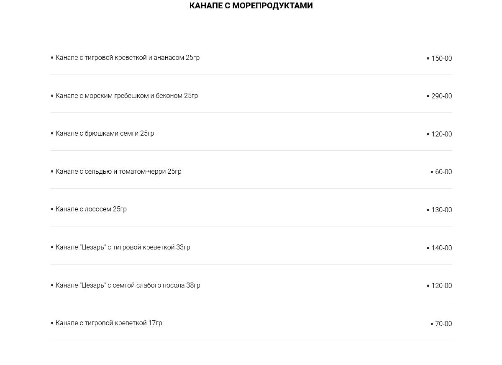Viewport: 502px width, 365px height.
Task: Choose "Канапе с брюшками семги 25гр"
Action: click(105, 134)
